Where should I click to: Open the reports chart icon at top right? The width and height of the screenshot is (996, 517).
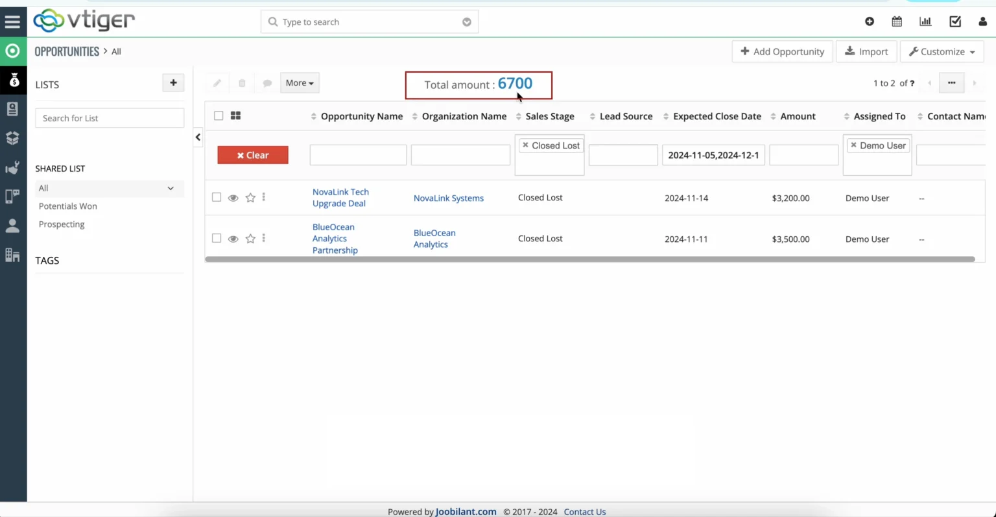pos(925,21)
